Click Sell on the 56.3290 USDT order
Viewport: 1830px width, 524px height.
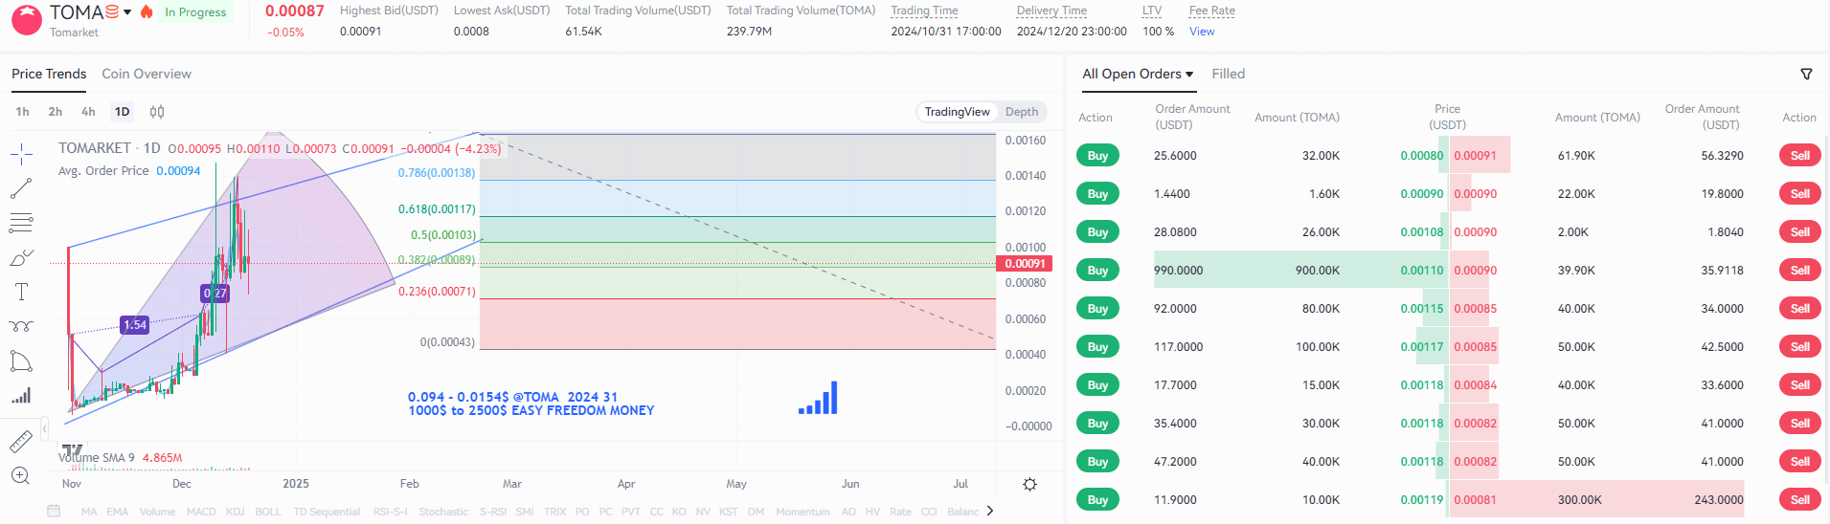click(x=1799, y=155)
